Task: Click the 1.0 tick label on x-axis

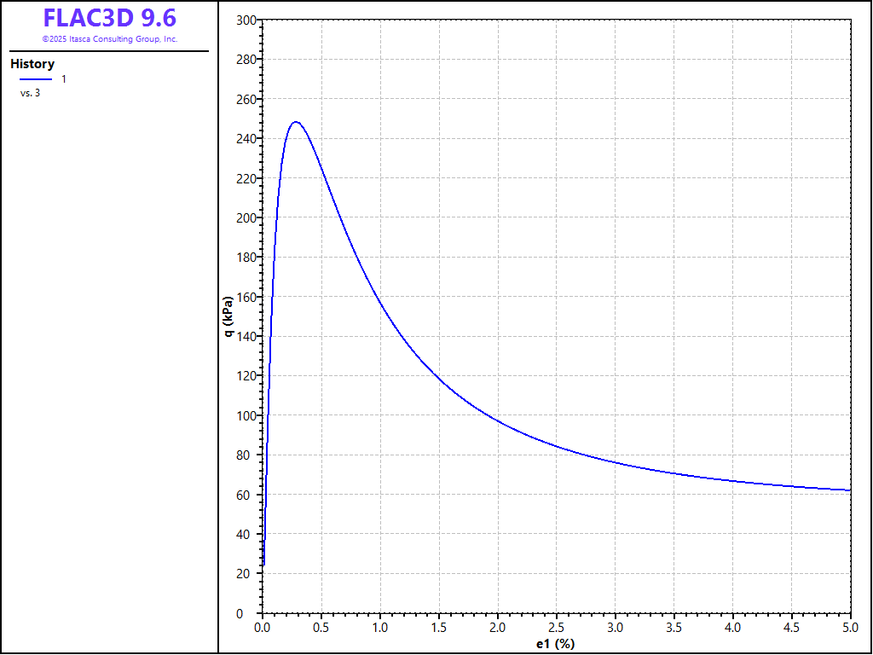Action: pyautogui.click(x=380, y=628)
